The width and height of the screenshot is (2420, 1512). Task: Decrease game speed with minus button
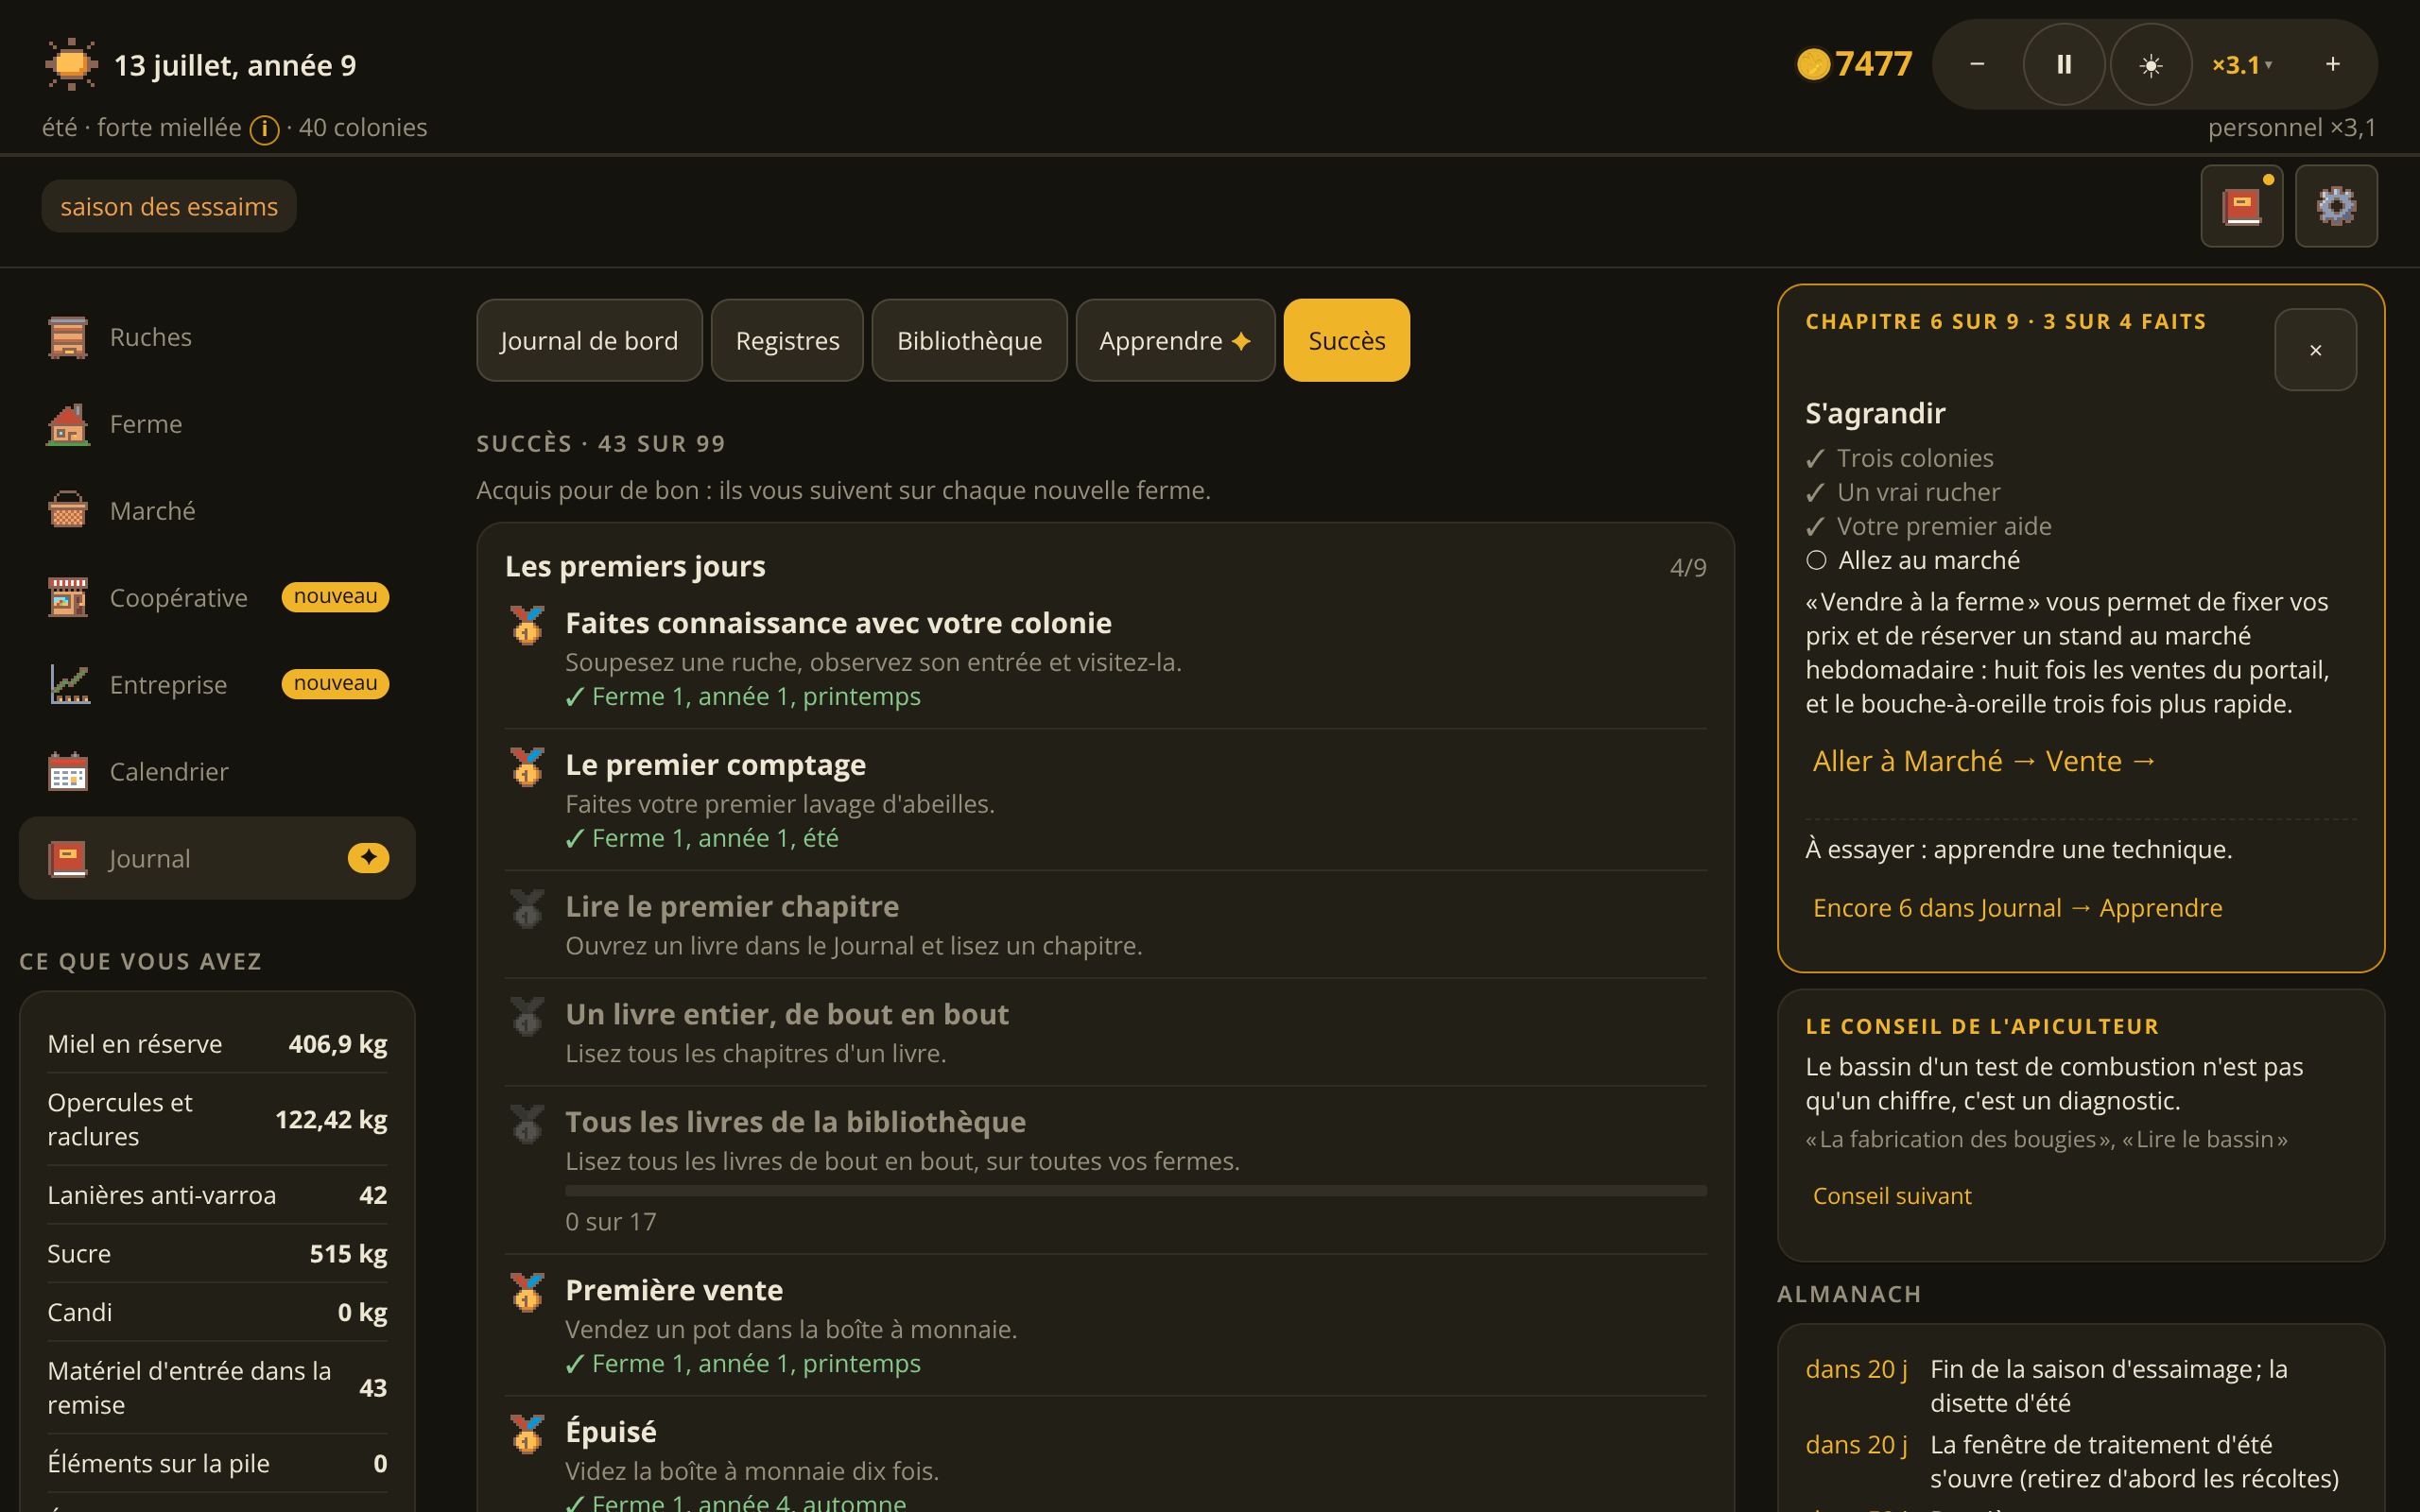point(1977,65)
